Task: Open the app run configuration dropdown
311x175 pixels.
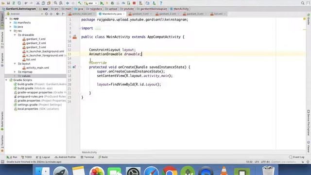Action: (91, 3)
